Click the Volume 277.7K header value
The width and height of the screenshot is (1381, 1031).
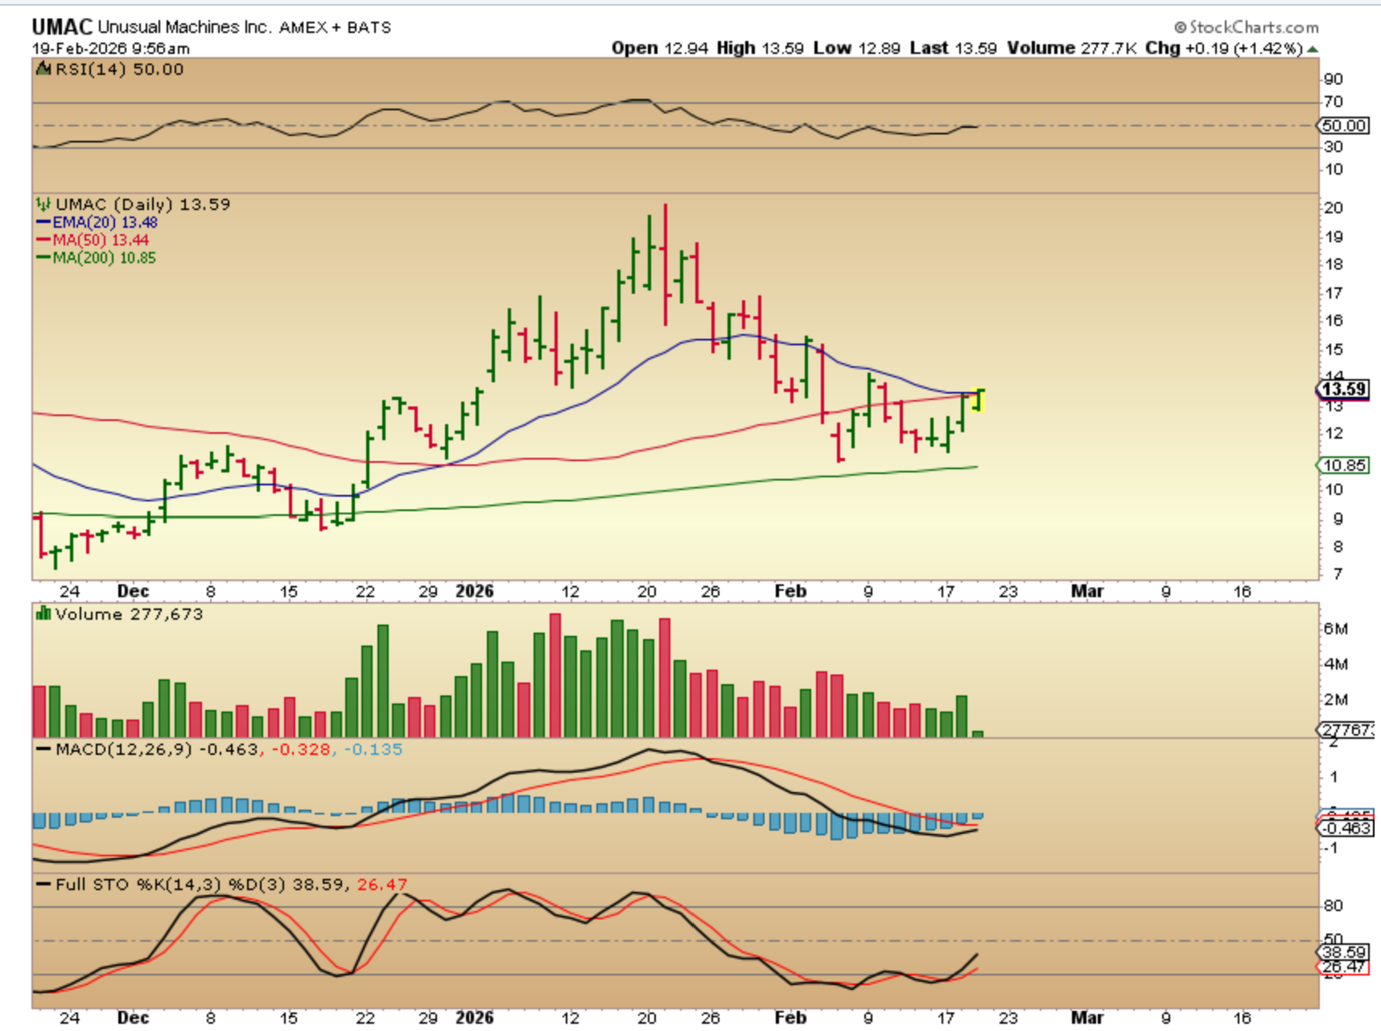click(x=1072, y=48)
